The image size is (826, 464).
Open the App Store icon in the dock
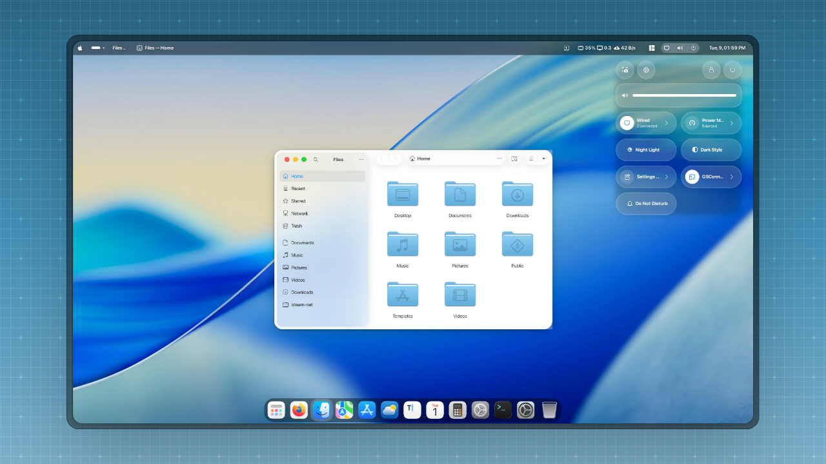click(367, 410)
